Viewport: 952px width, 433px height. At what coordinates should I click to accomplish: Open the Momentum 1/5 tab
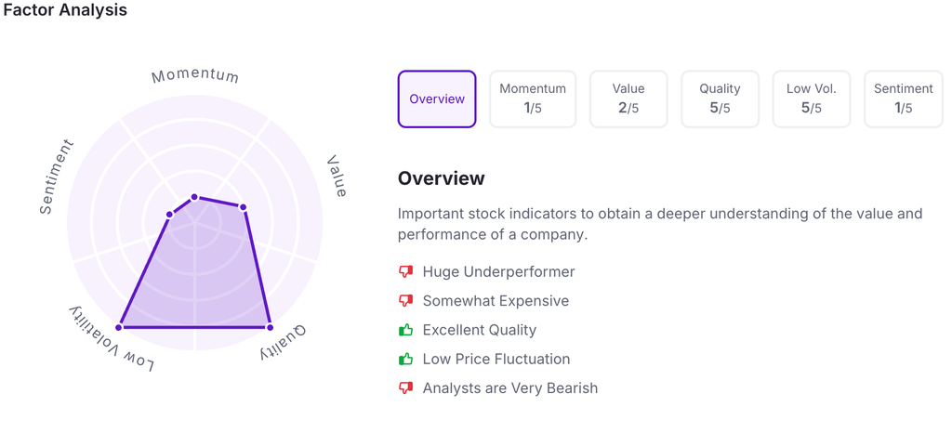[x=533, y=98]
